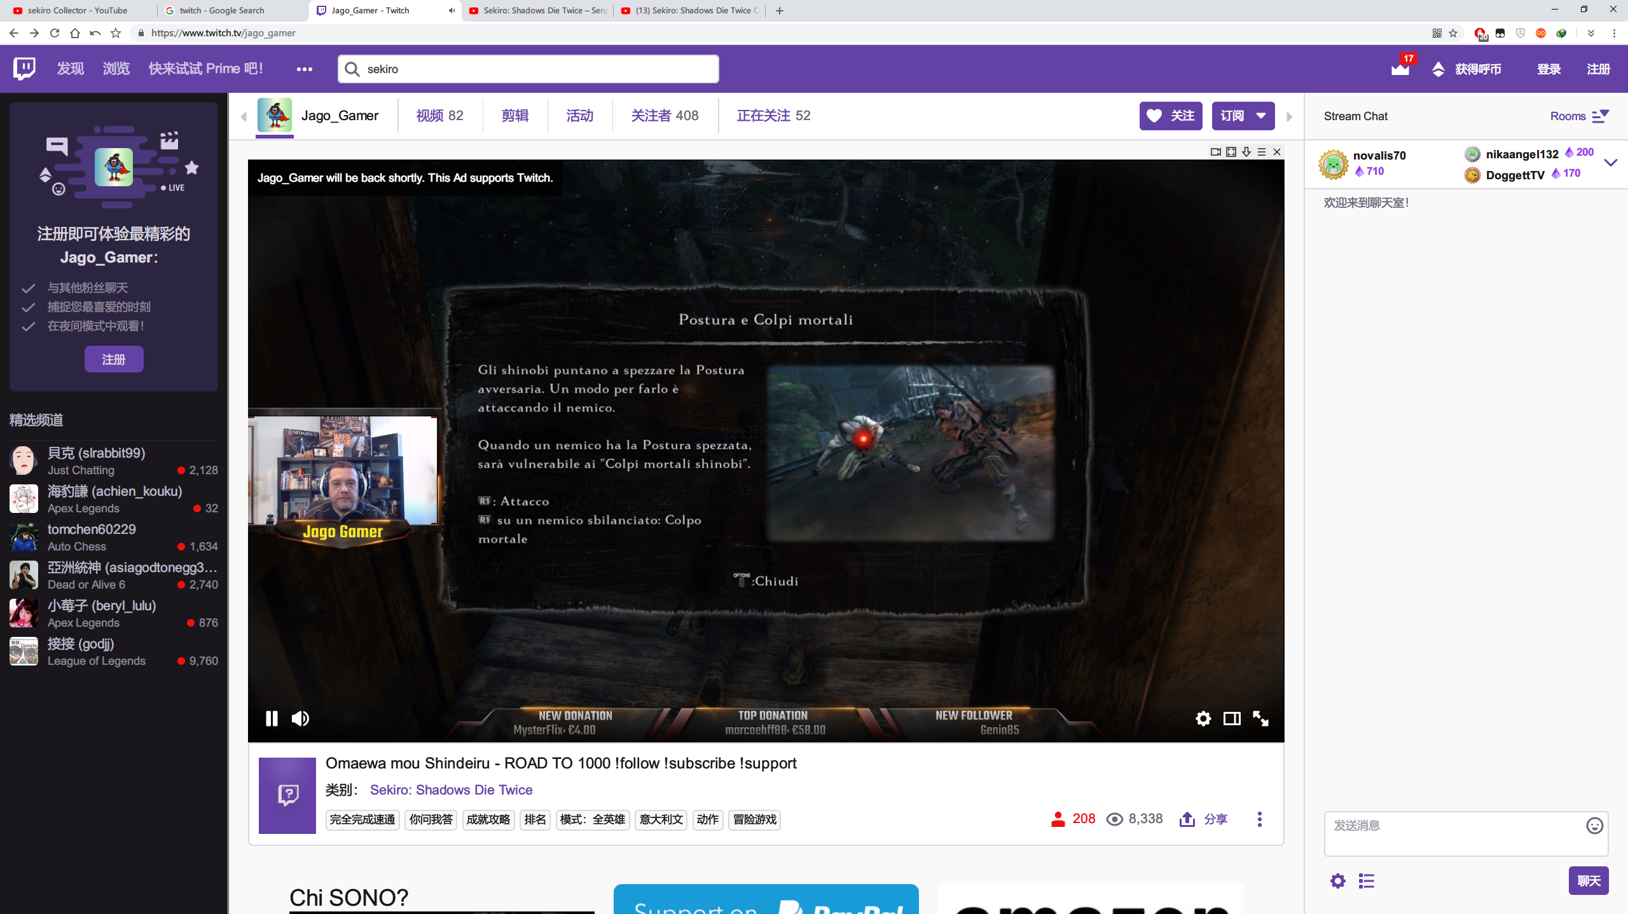Open the Followers 408 tab
Screen dimensions: 1628x914
pyautogui.click(x=665, y=116)
